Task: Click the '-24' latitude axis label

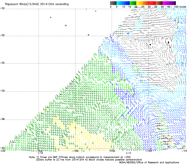Action: click(x=2, y=63)
